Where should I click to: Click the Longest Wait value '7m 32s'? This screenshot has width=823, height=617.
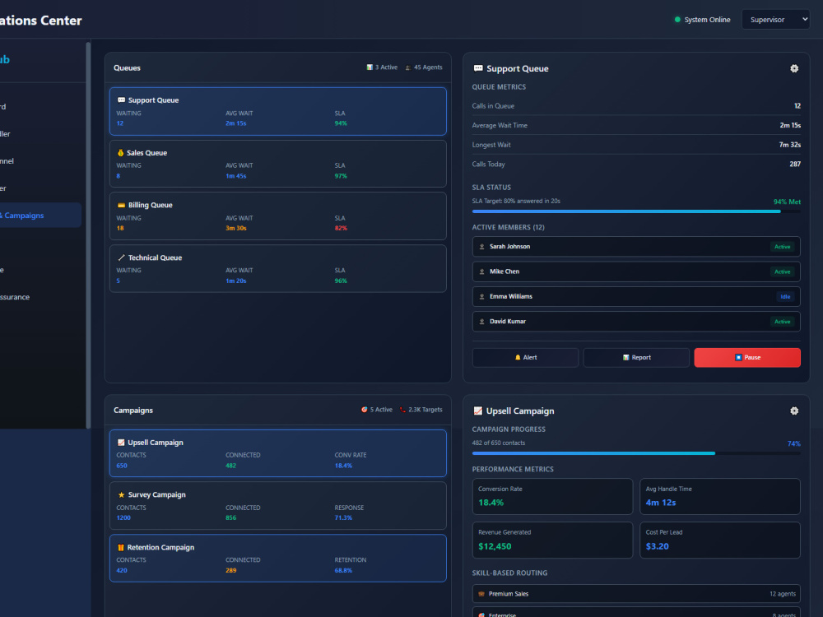[790, 145]
